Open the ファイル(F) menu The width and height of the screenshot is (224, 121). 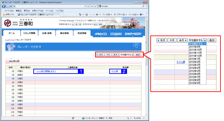[x=9, y=11]
